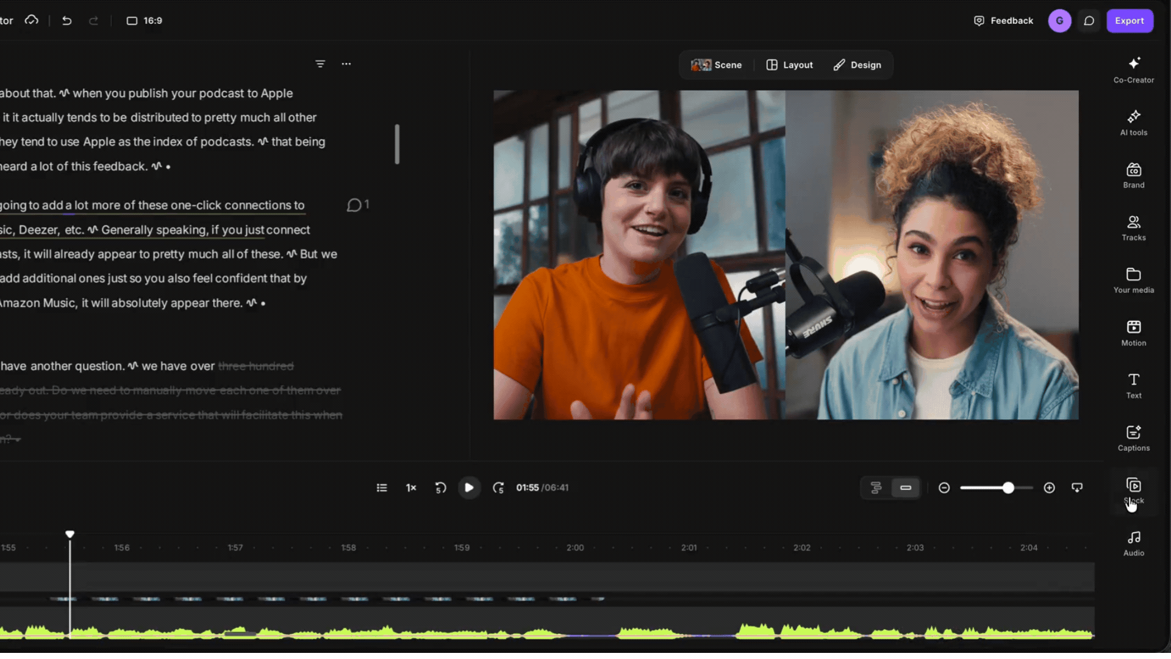Click the 01:55 current time display

(x=528, y=488)
